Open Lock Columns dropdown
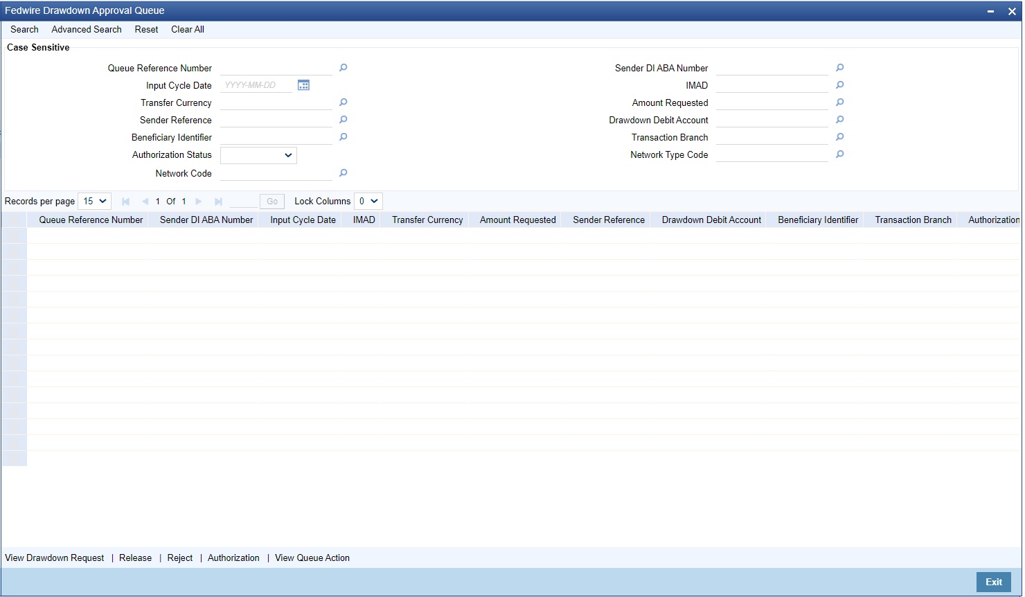The width and height of the screenshot is (1025, 597). (368, 202)
